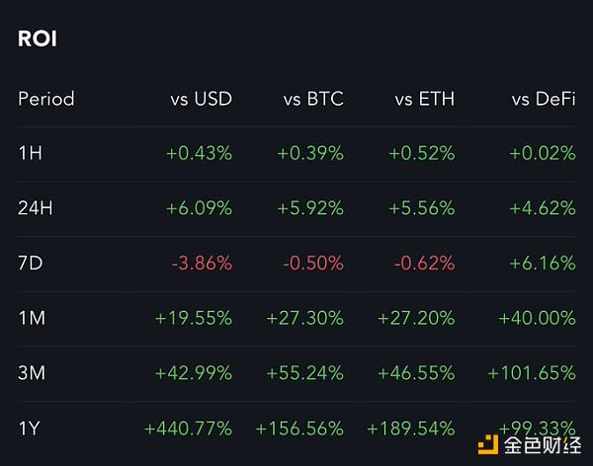This screenshot has width=593, height=466.
Task: Select the +440.77% 1Y vs USD value
Action: 188,428
